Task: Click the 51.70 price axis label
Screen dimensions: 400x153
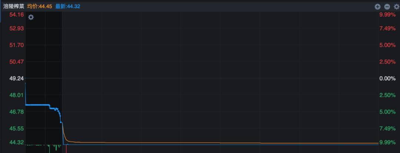Action: coord(17,45)
